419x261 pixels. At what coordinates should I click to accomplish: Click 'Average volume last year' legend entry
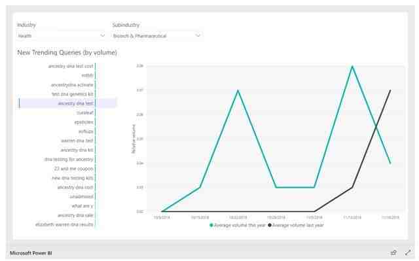[x=296, y=225]
